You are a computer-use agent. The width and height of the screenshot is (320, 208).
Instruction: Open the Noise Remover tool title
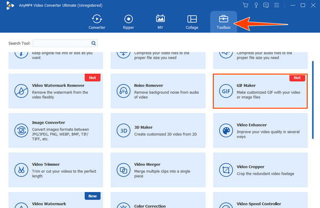point(148,85)
